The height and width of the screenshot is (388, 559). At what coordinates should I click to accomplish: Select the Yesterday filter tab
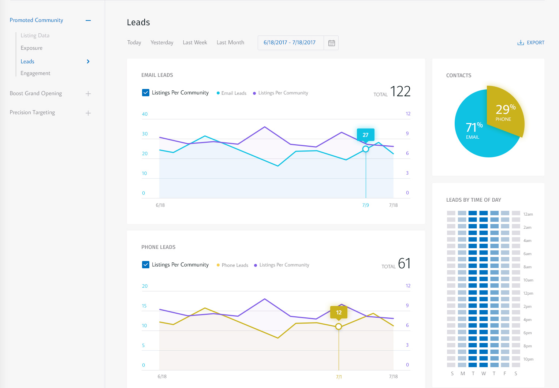[x=162, y=42]
